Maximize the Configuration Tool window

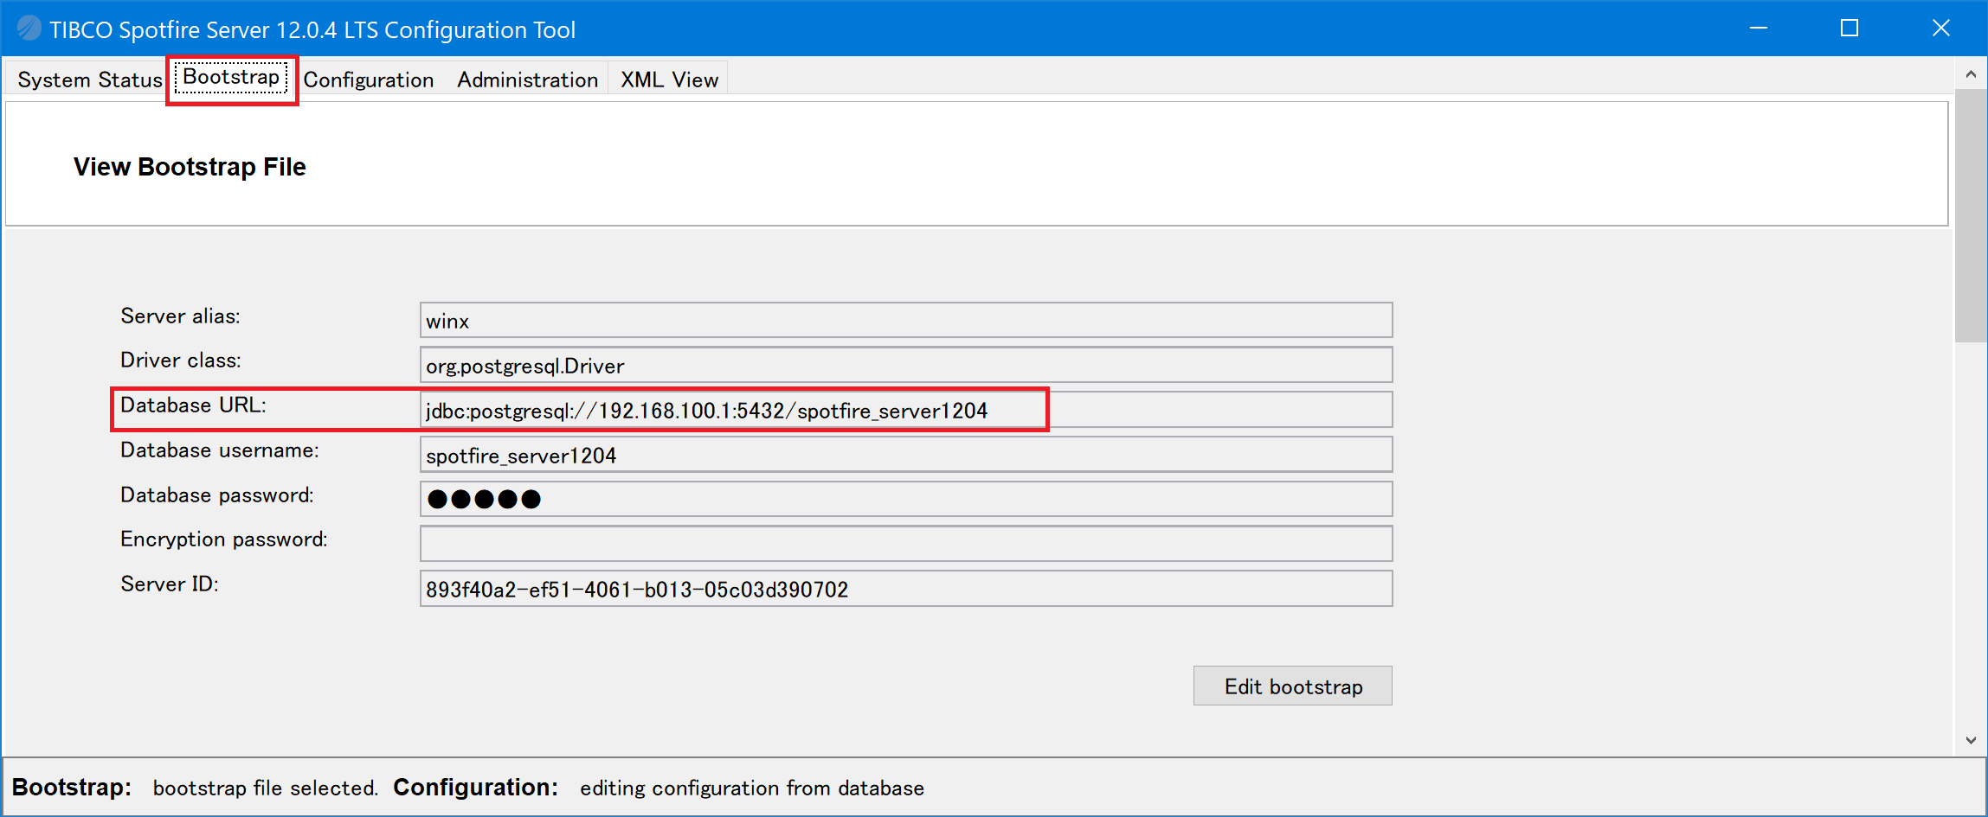click(x=1850, y=29)
